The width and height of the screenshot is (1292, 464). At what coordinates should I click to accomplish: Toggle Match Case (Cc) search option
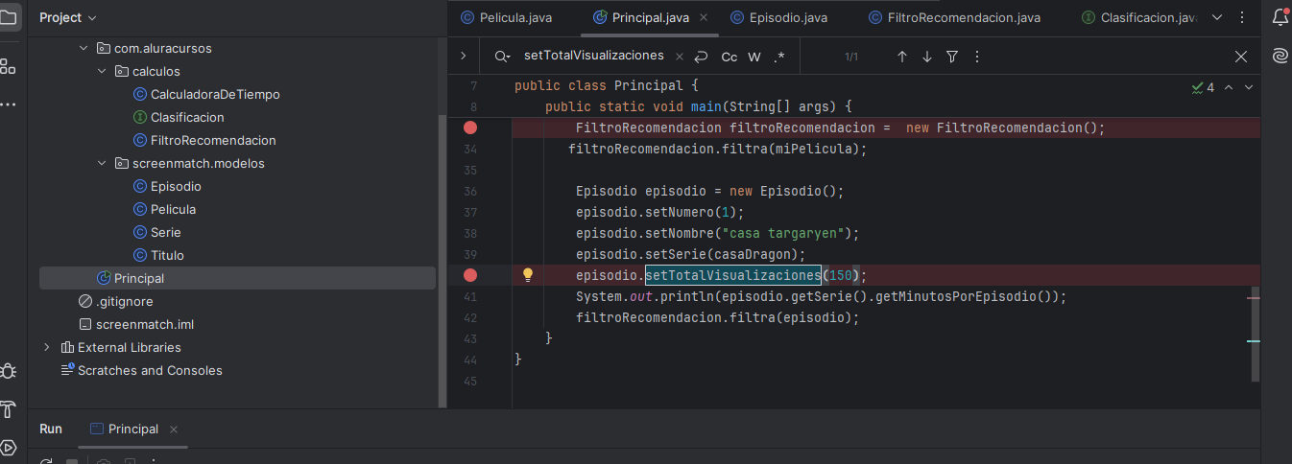(730, 57)
